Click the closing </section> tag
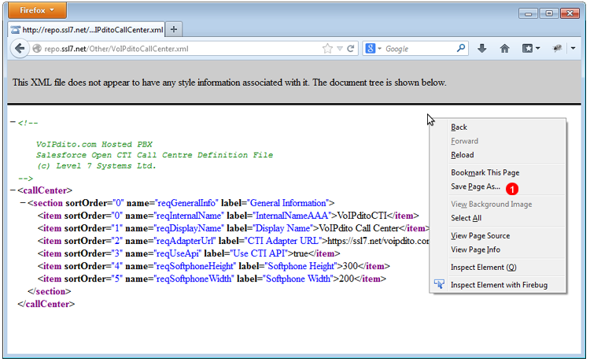This screenshot has width=590, height=362. pos(50,292)
